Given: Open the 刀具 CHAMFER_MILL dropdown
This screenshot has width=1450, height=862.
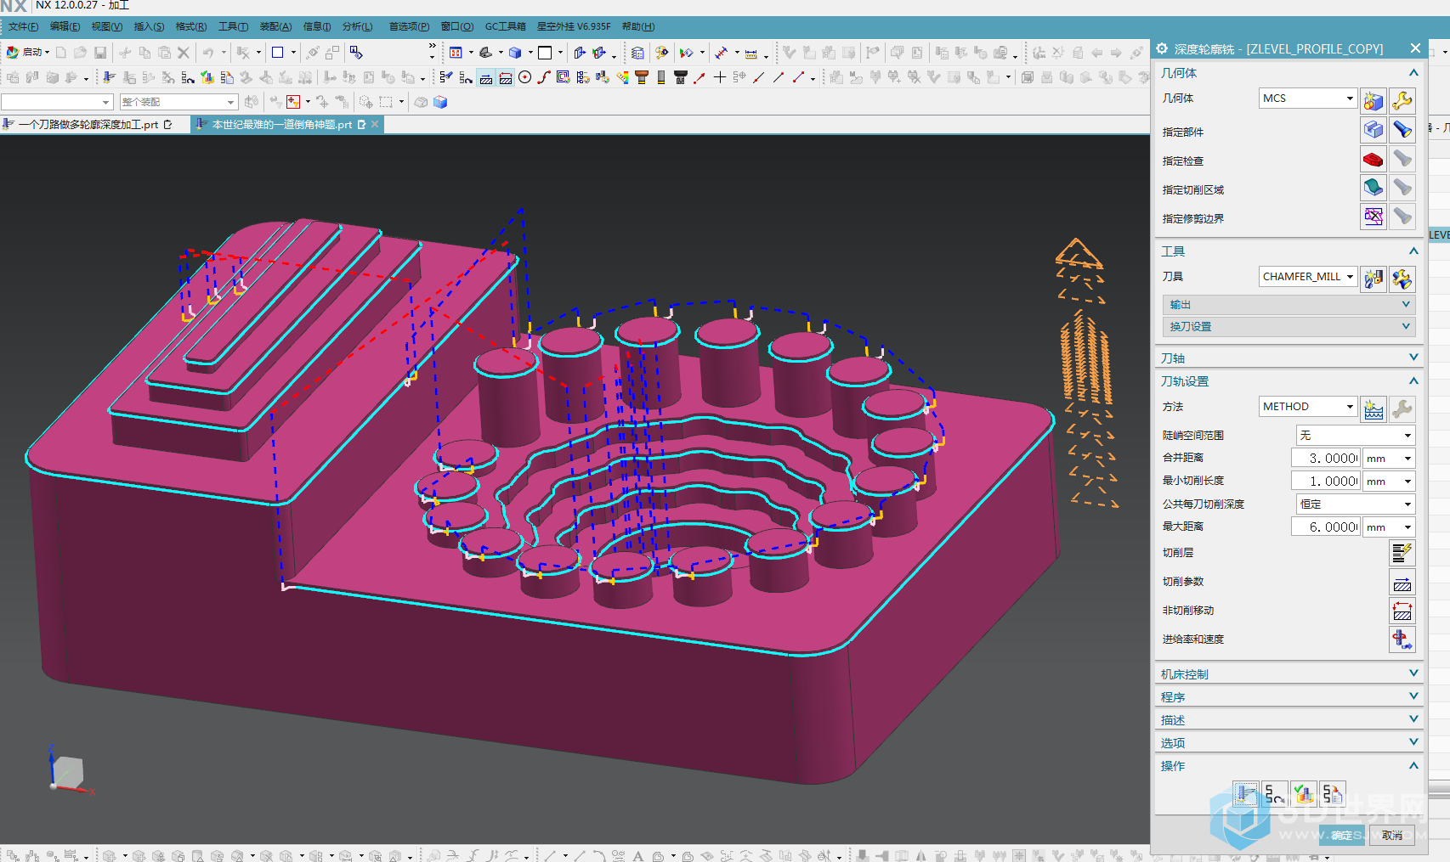Looking at the screenshot, I should pos(1307,277).
